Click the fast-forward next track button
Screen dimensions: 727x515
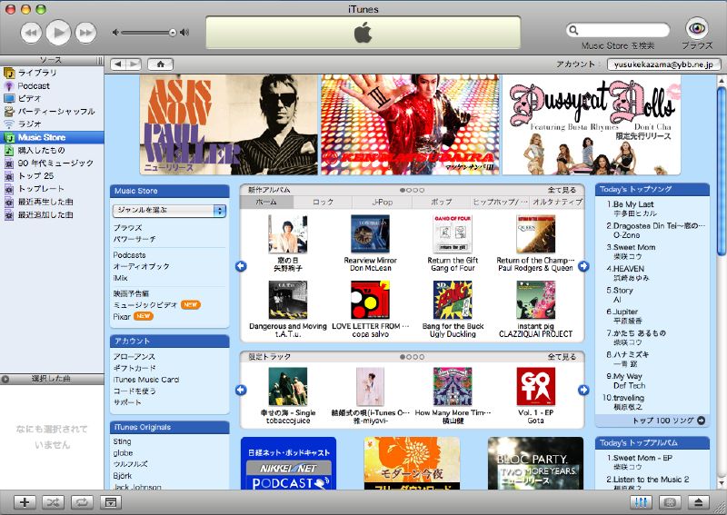[85, 33]
